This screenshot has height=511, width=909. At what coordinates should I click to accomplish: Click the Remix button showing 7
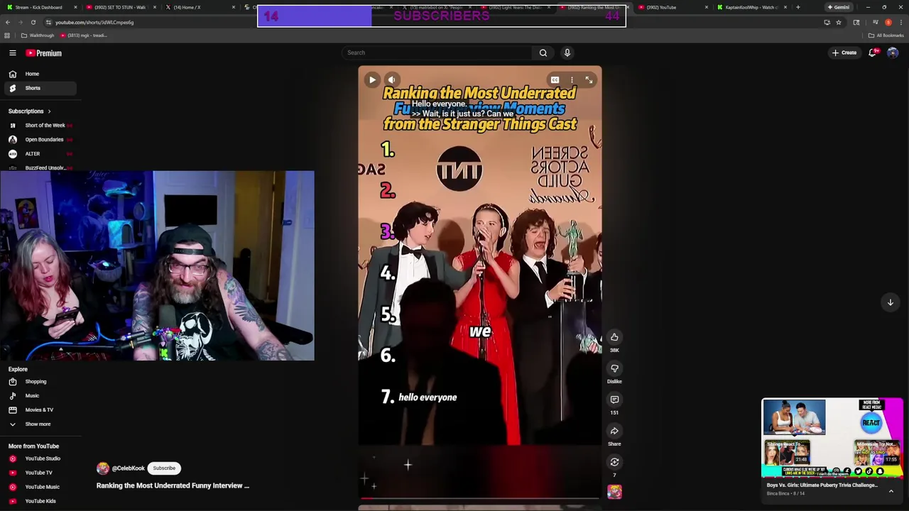point(614,462)
